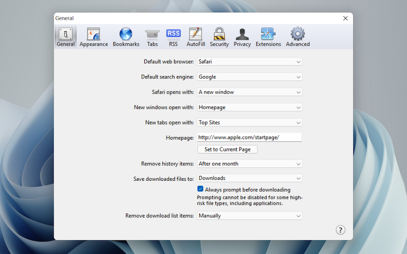The image size is (407, 254).
Task: Click the "New tabs open with:" label
Action: coord(169,122)
